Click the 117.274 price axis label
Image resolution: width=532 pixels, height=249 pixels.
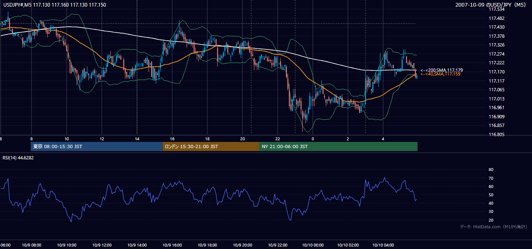pyautogui.click(x=496, y=54)
